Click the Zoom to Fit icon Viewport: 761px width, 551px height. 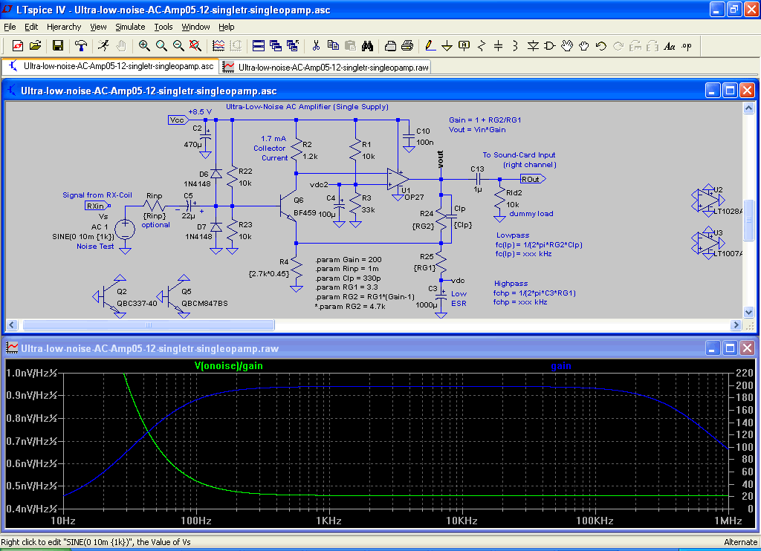(195, 45)
